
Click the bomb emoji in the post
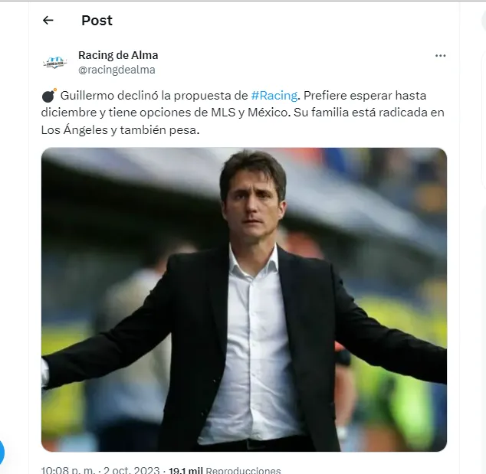[x=48, y=96]
